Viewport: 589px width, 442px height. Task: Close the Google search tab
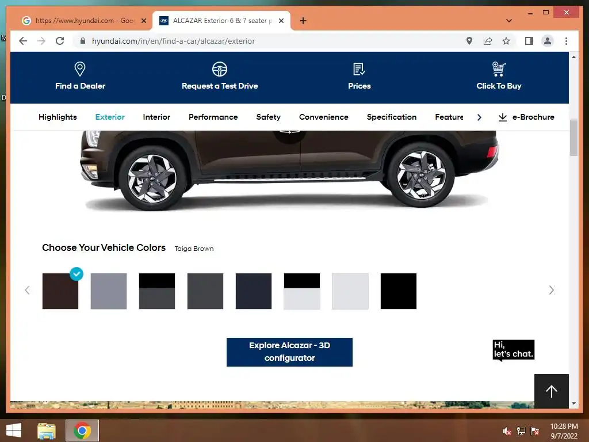click(x=143, y=21)
